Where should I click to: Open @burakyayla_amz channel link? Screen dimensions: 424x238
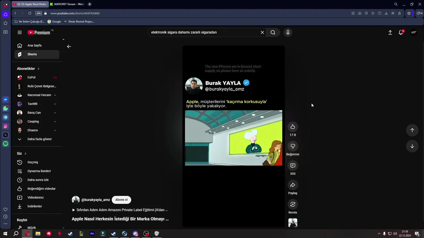point(96,200)
